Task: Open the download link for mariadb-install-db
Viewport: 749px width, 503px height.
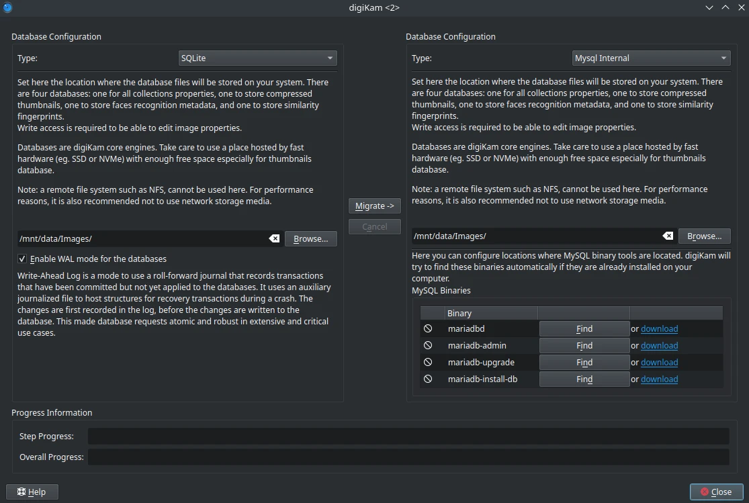Action: point(659,379)
